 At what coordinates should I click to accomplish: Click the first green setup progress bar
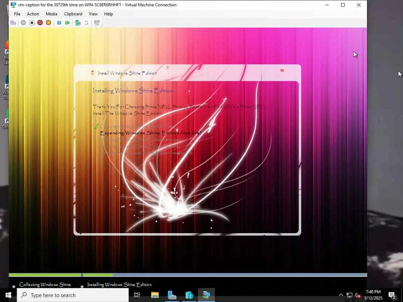click(x=45, y=275)
